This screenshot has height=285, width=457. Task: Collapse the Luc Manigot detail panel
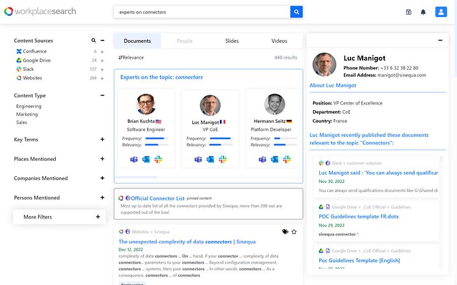pyautogui.click(x=440, y=40)
